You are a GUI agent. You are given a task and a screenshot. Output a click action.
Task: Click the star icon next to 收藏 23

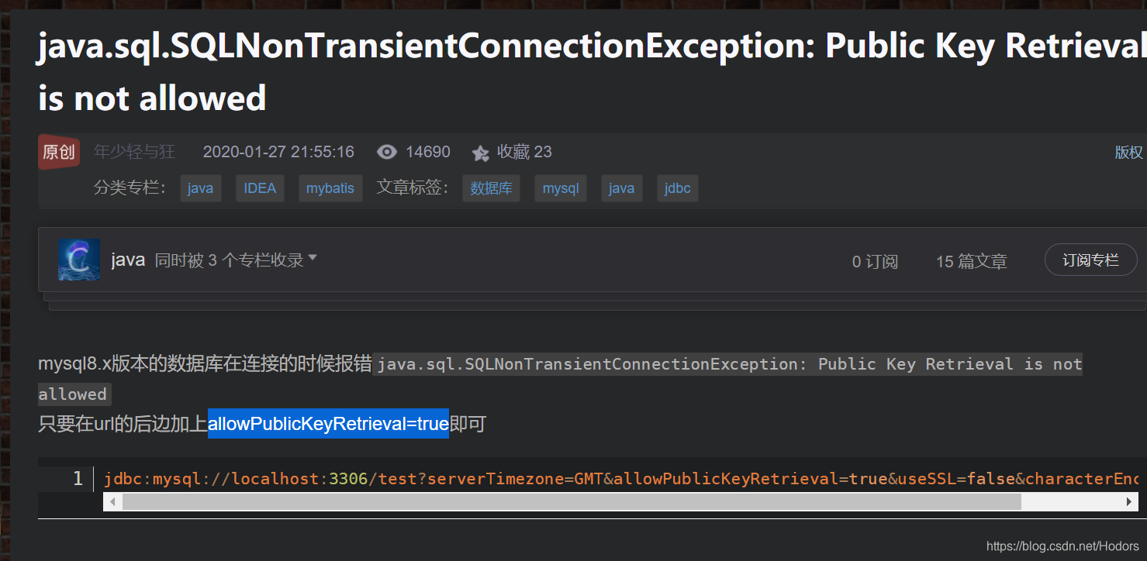tap(481, 152)
